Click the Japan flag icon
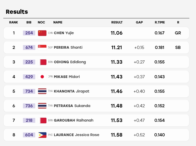 (x=42, y=77)
